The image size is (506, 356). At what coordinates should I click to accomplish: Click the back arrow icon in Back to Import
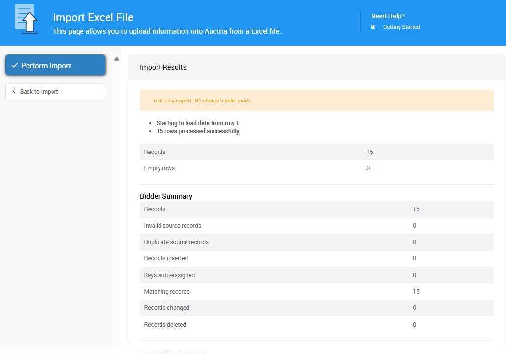click(14, 91)
